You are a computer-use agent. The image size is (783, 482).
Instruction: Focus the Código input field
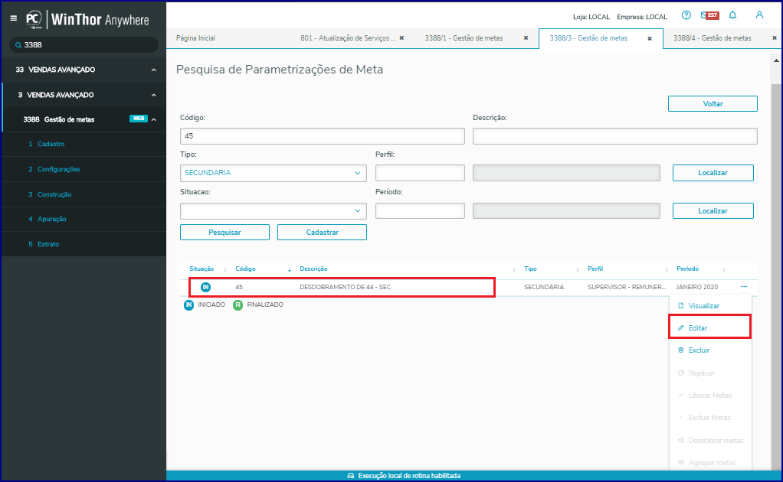tap(322, 136)
